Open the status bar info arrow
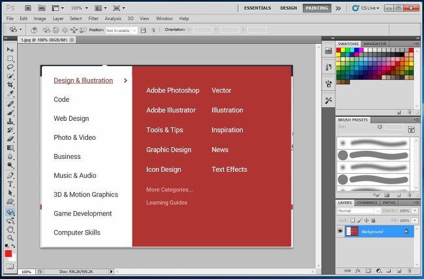This screenshot has width=424, height=279. [111, 271]
